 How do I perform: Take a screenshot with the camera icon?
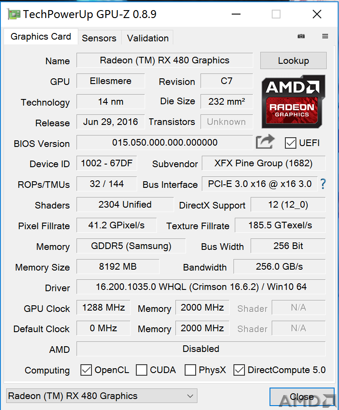301,36
